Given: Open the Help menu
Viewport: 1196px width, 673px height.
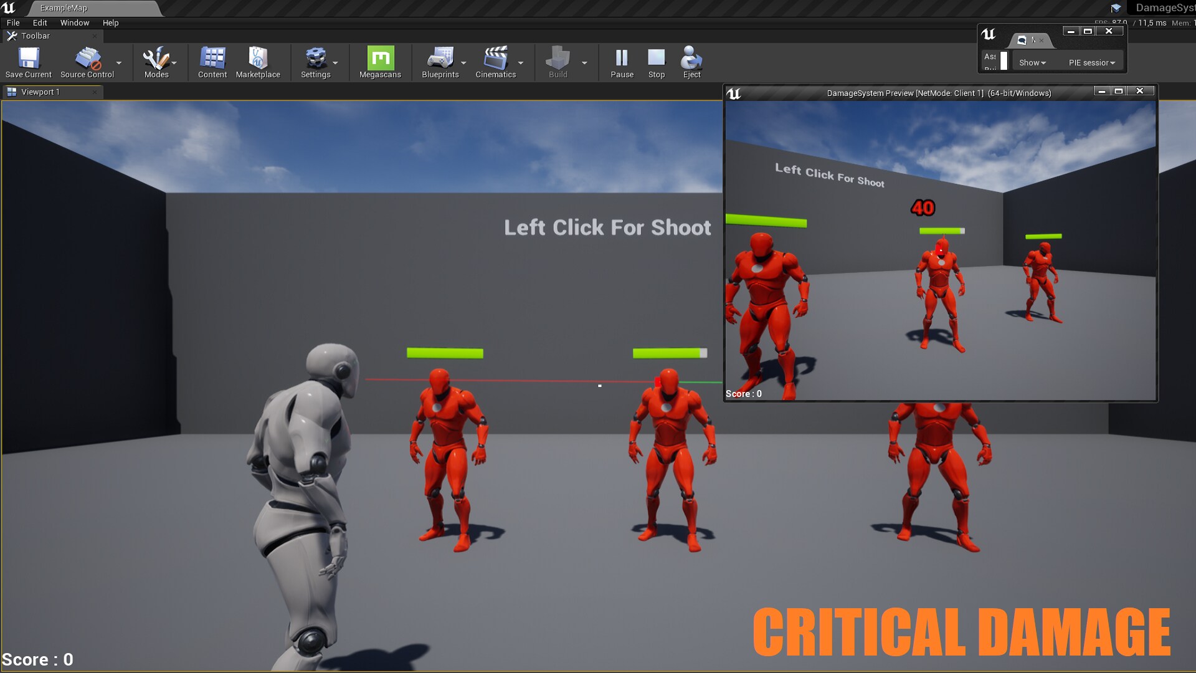Looking at the screenshot, I should click(x=110, y=23).
